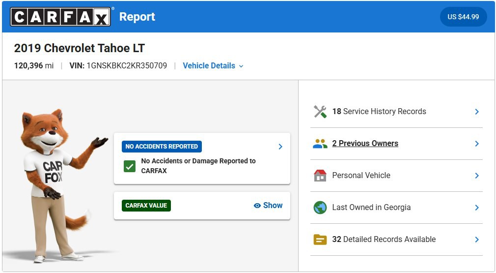Open Last Owned in Georgia details

tap(396, 208)
